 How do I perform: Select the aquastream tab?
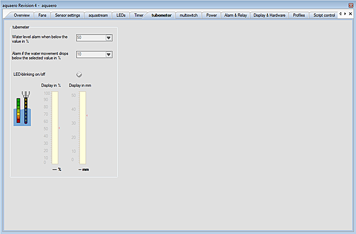point(98,16)
